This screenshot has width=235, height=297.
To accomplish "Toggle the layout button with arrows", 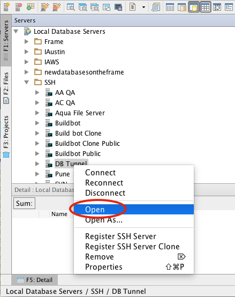I will tap(217, 7).
